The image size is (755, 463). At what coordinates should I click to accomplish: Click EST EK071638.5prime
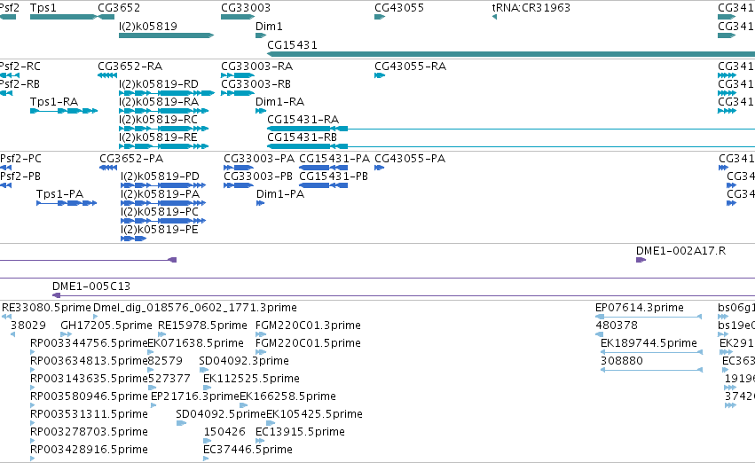point(151,352)
